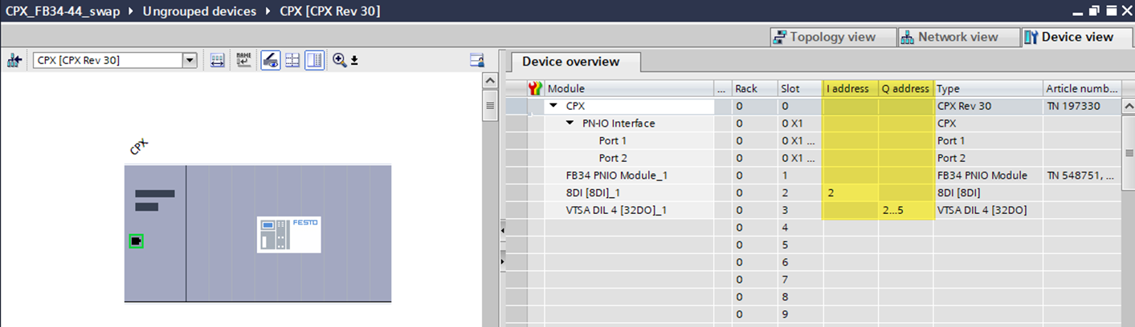Image resolution: width=1135 pixels, height=327 pixels.
Task: Click the Module column header
Action: [629, 89]
